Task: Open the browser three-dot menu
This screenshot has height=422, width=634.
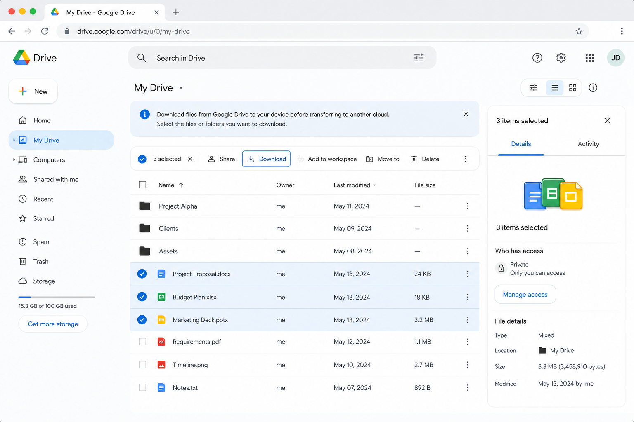Action: coord(622,31)
